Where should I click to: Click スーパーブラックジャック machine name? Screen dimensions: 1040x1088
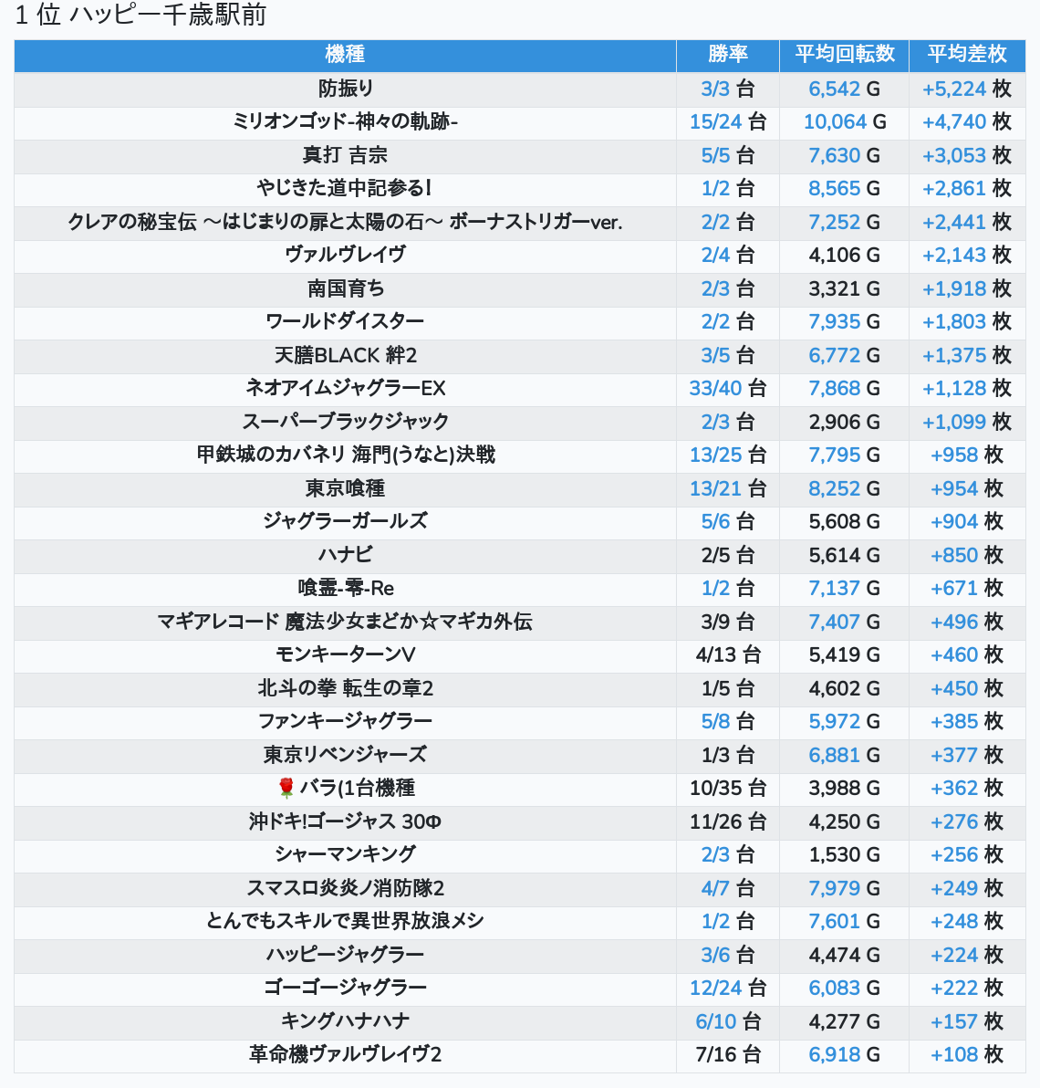(345, 421)
